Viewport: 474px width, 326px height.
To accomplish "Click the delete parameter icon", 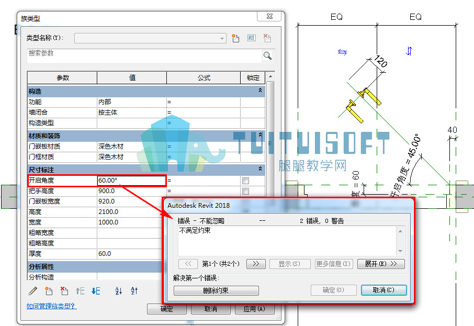I will [64, 291].
